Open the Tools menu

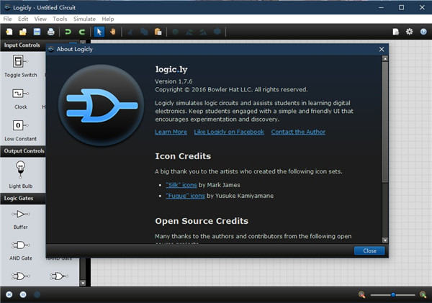coord(60,19)
